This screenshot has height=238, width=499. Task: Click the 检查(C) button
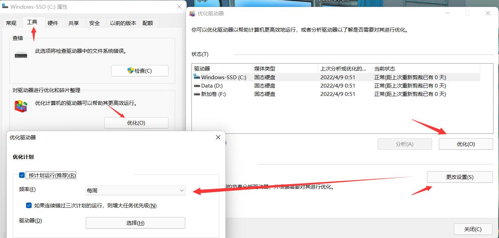pyautogui.click(x=140, y=70)
